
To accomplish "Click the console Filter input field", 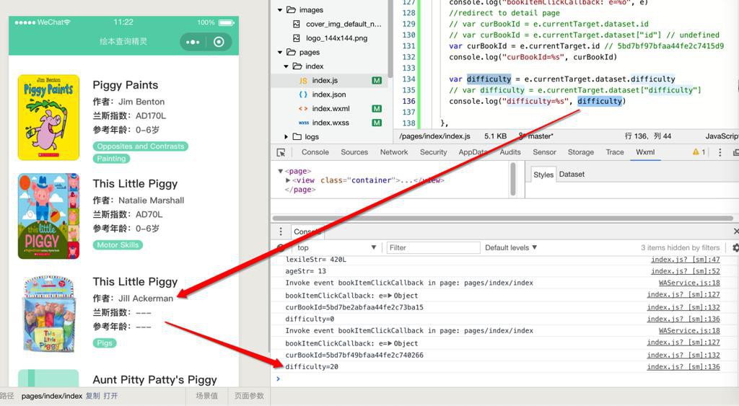I will (434, 247).
